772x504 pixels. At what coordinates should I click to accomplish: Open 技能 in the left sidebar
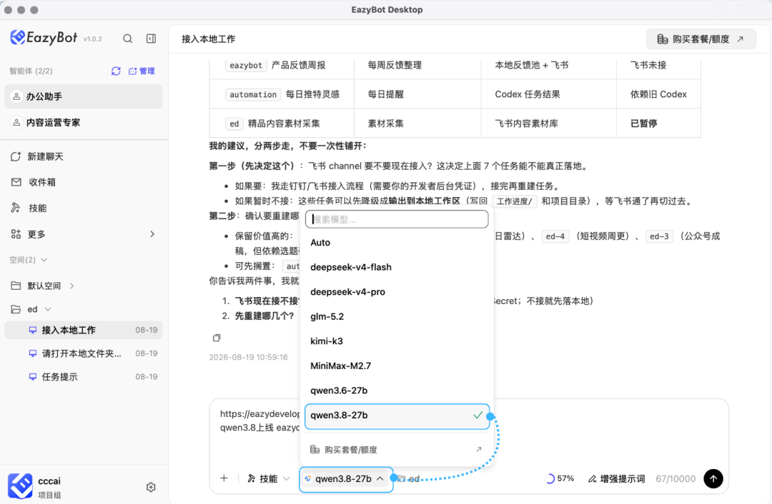coord(29,208)
